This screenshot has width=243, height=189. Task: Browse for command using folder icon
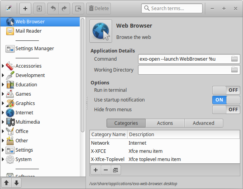point(234,59)
